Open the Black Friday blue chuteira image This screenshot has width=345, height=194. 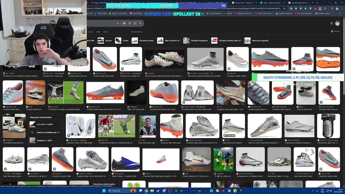coord(125,160)
